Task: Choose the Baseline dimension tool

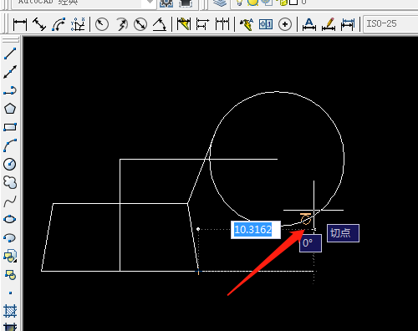Action: click(202, 24)
